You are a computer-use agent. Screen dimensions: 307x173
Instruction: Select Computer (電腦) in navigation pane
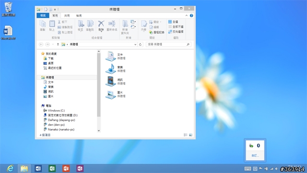click(46, 106)
